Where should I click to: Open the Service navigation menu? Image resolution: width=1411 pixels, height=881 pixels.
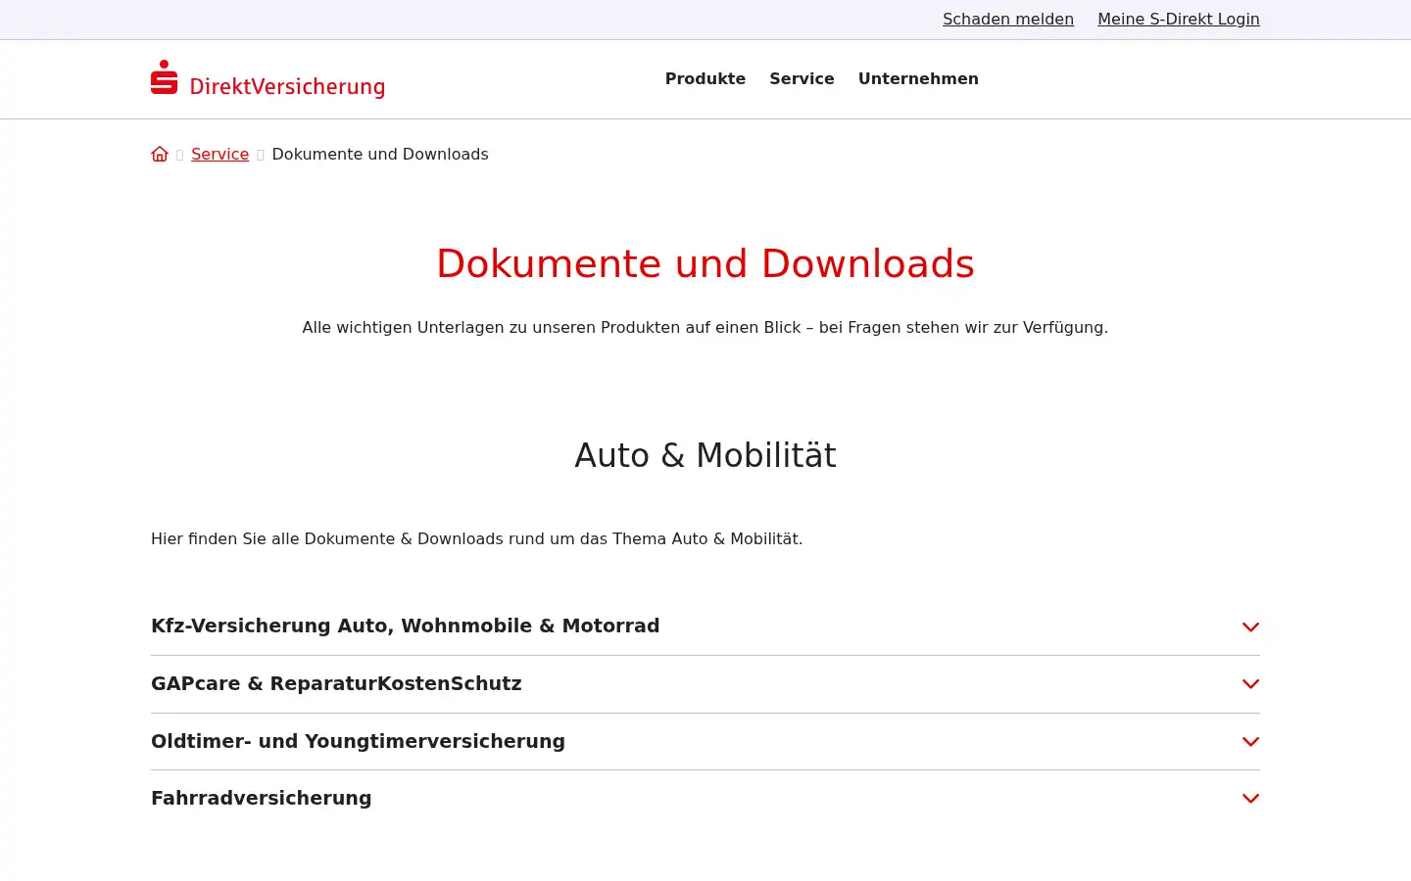click(x=802, y=78)
